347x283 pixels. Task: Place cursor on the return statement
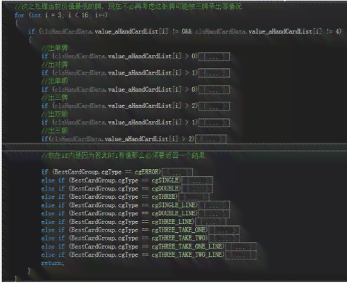53,264
